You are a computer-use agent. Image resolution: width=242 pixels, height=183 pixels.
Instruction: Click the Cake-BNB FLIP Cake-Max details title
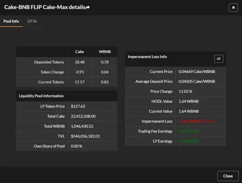[x=45, y=7]
